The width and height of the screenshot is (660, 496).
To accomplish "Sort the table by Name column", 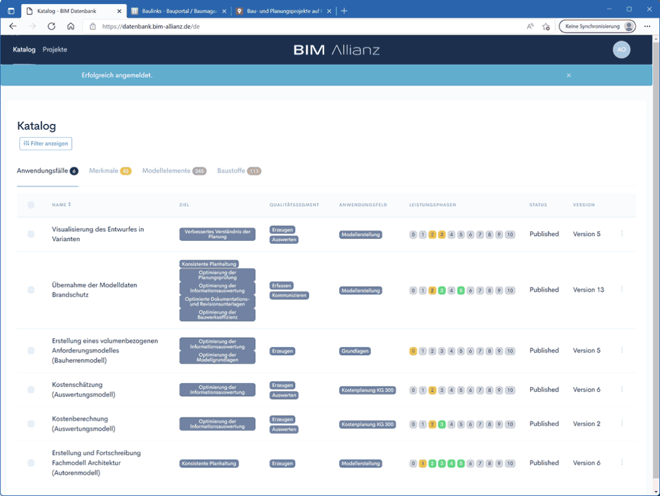I will [x=62, y=205].
